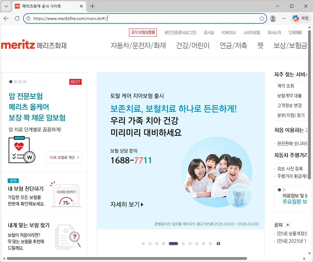Screen dimensions: 313x262
Task: Expand 자세히 보기 arrow on banner
Action: 127,204
